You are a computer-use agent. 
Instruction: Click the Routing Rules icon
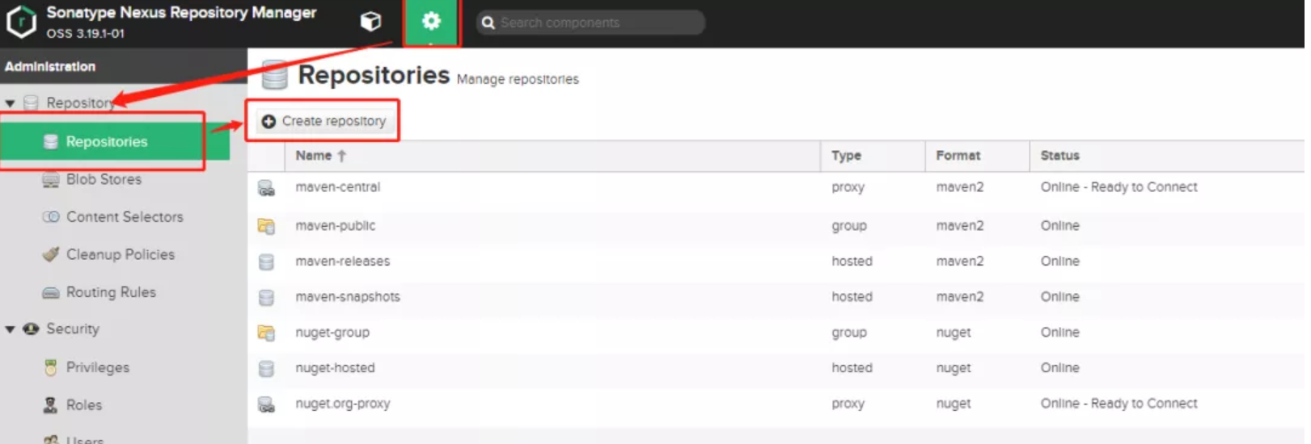pyautogui.click(x=51, y=293)
